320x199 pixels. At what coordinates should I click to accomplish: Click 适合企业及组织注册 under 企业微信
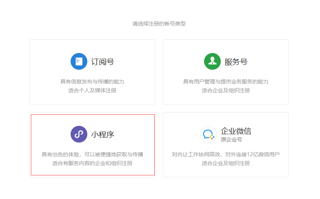[x=226, y=163]
